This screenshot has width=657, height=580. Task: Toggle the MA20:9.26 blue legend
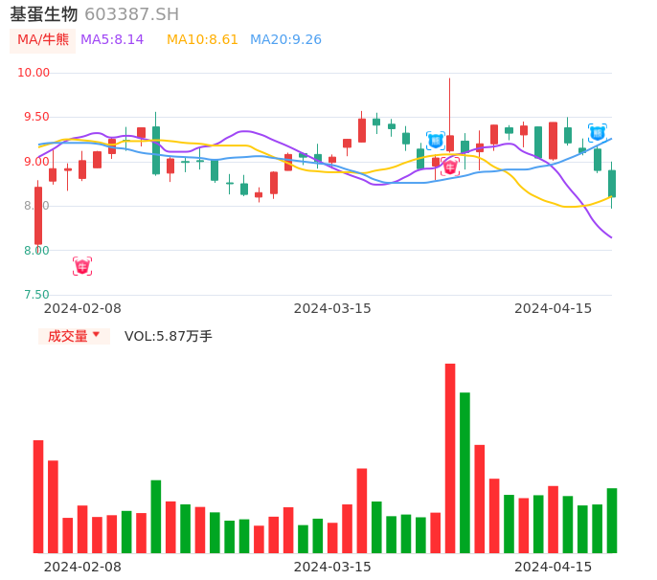(x=285, y=39)
